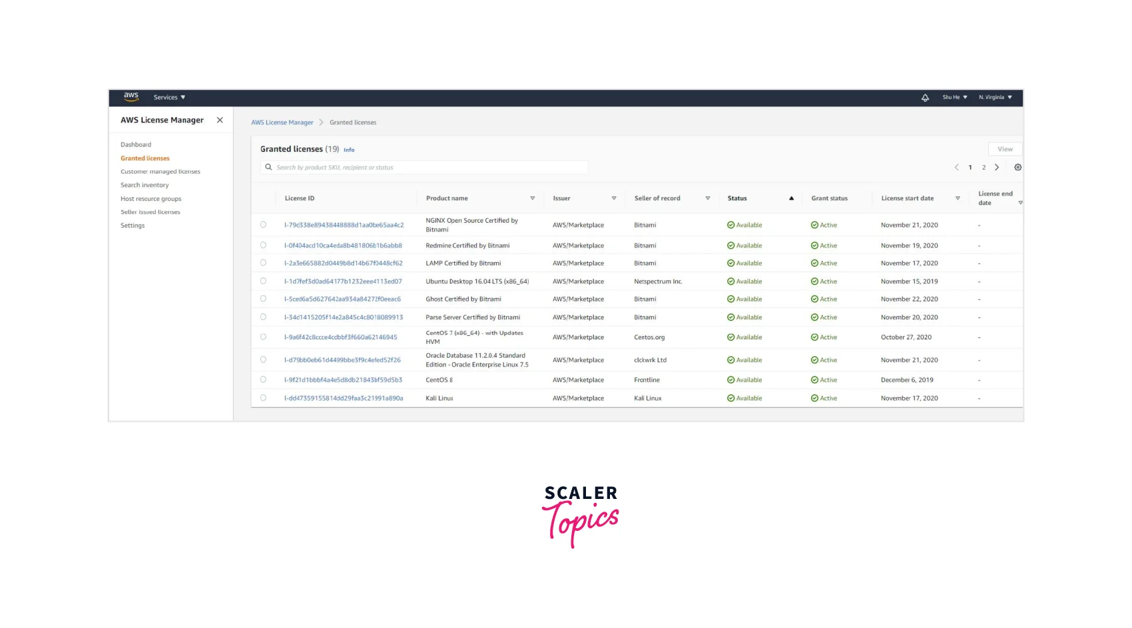
Task: Open Customer managed licenses in sidebar
Action: (160, 172)
